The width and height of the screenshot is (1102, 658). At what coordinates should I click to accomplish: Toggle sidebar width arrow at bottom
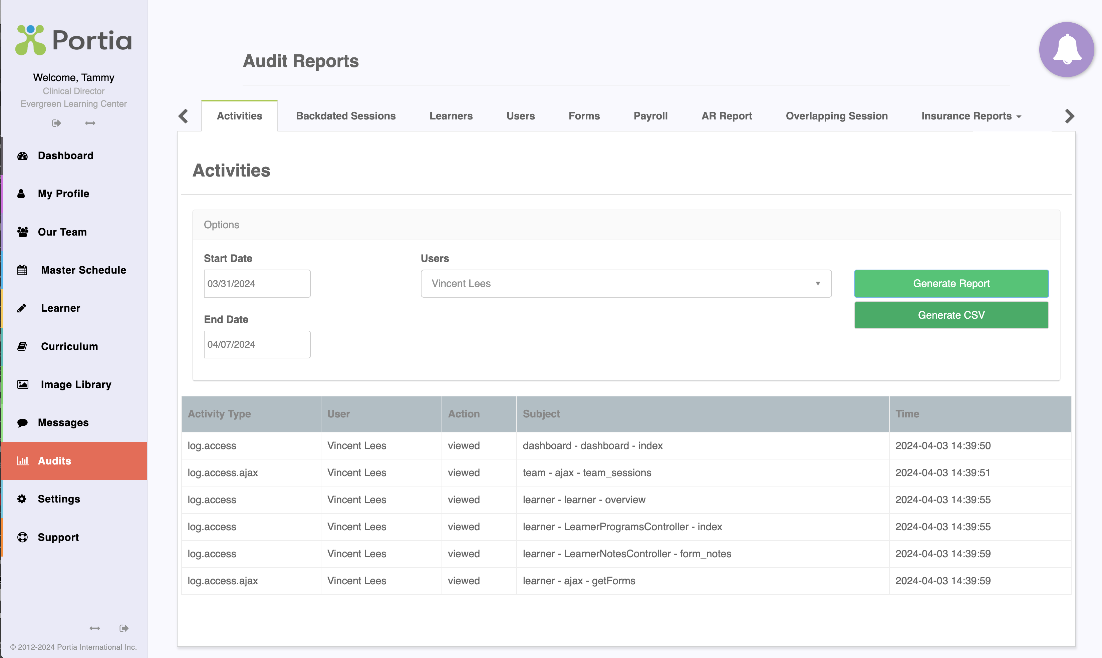tap(94, 628)
